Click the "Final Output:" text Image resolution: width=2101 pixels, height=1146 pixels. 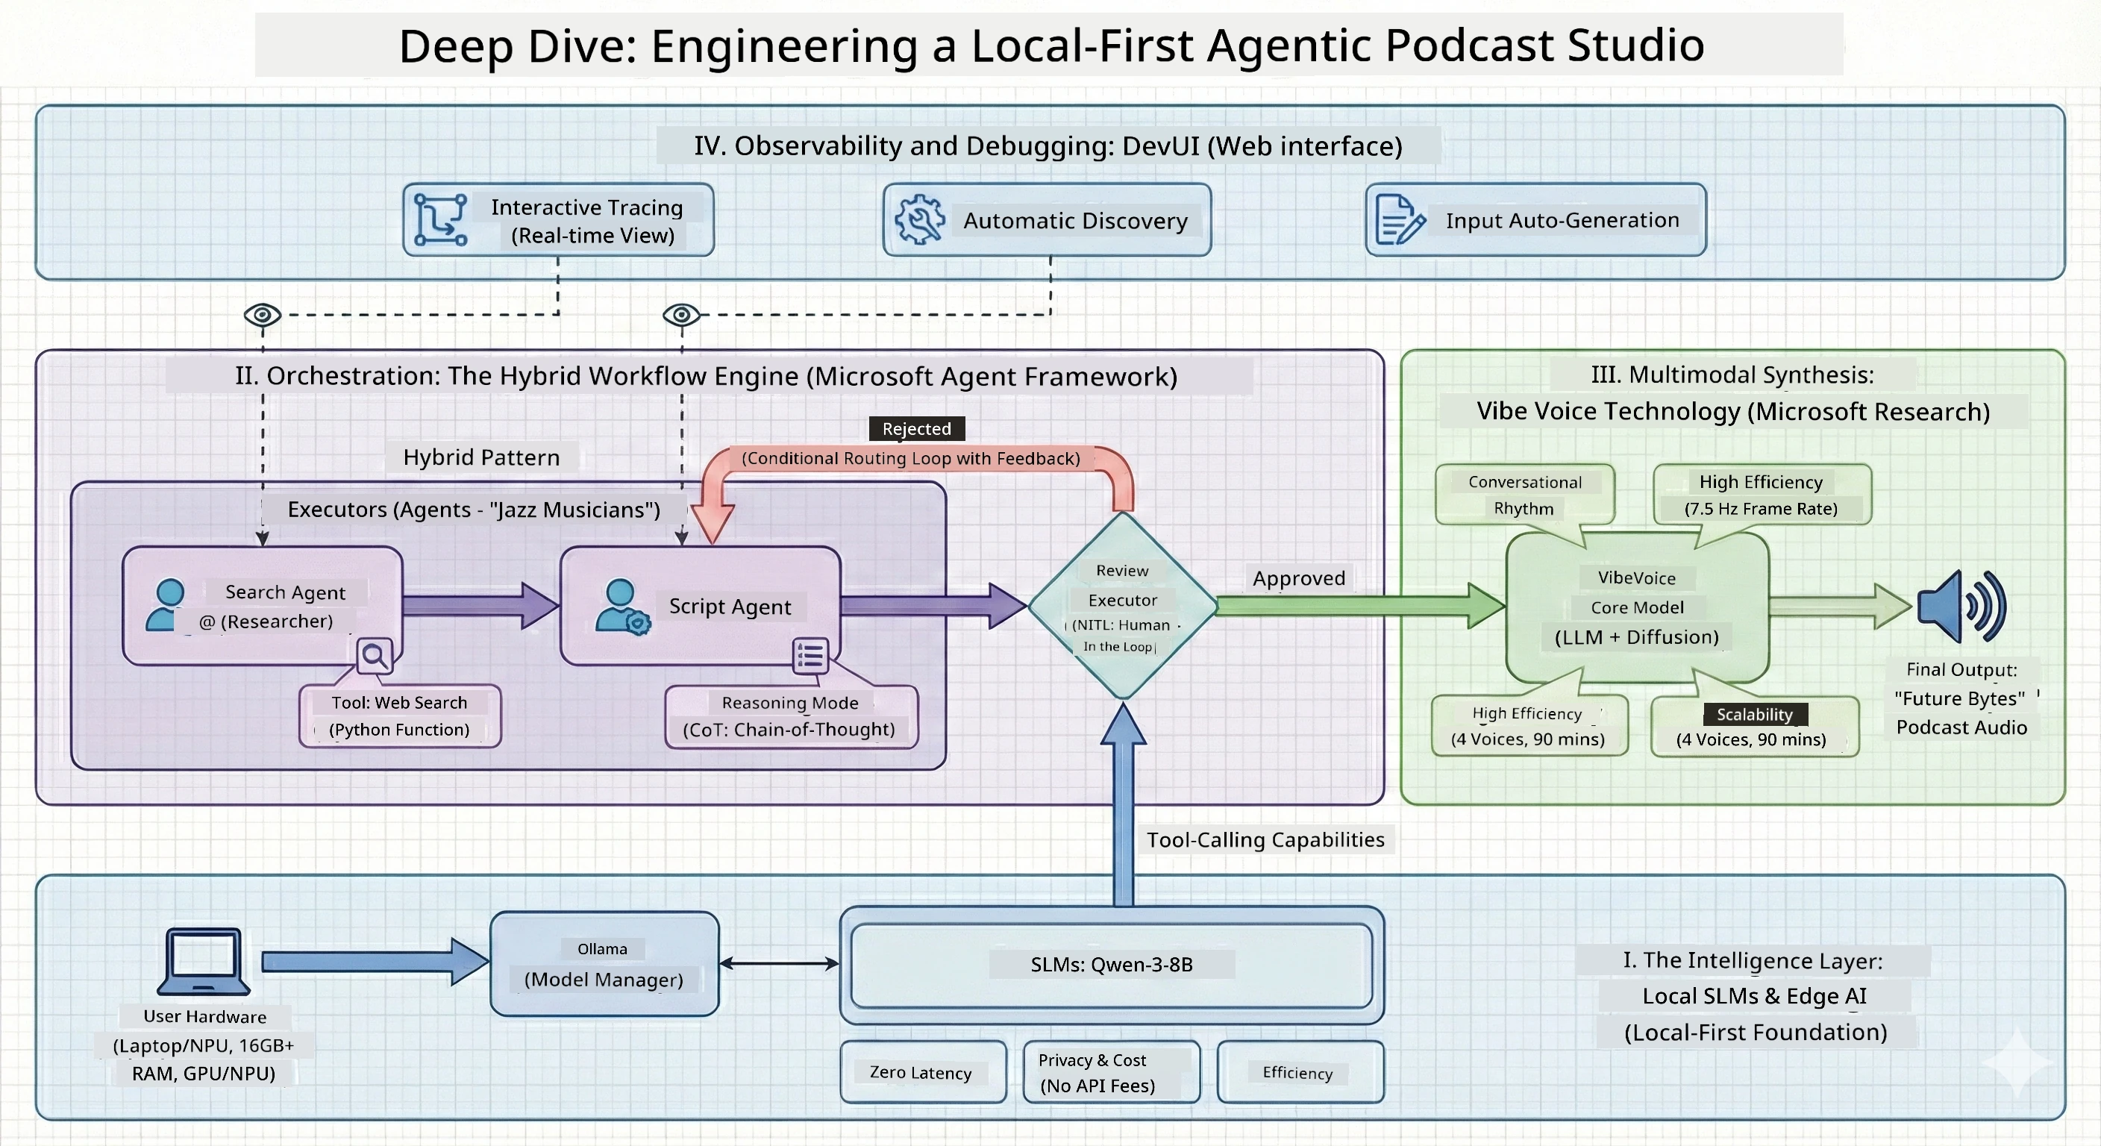(x=1961, y=670)
